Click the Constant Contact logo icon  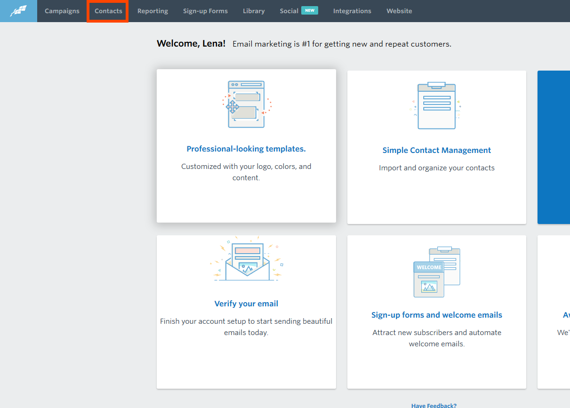(x=18, y=11)
